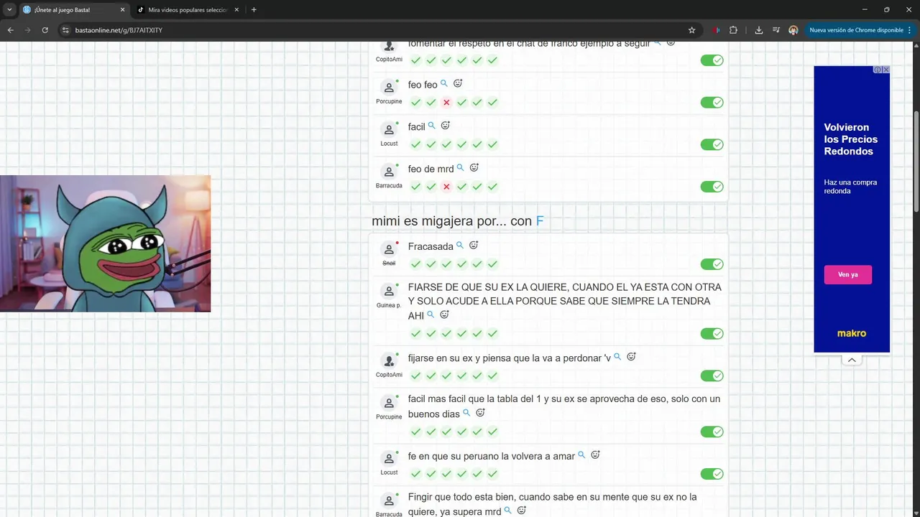Click emoji icon after Guinea p.'s answer ending 'AHI'

(x=444, y=315)
